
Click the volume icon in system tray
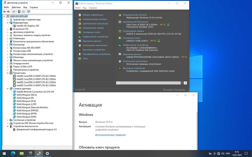(x=223, y=153)
